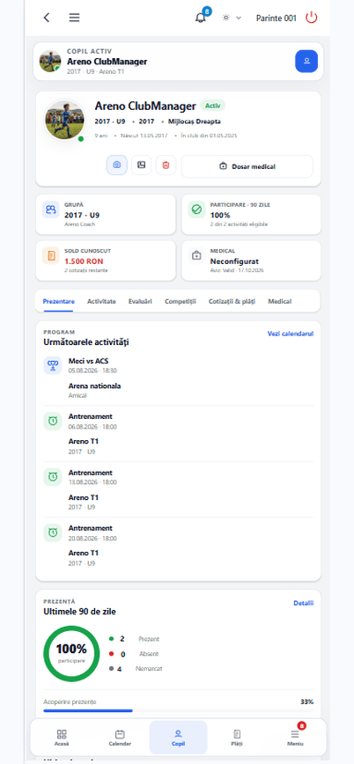Open the hamburger menu in the header
Viewport: 354px width, 764px height.
pos(74,18)
